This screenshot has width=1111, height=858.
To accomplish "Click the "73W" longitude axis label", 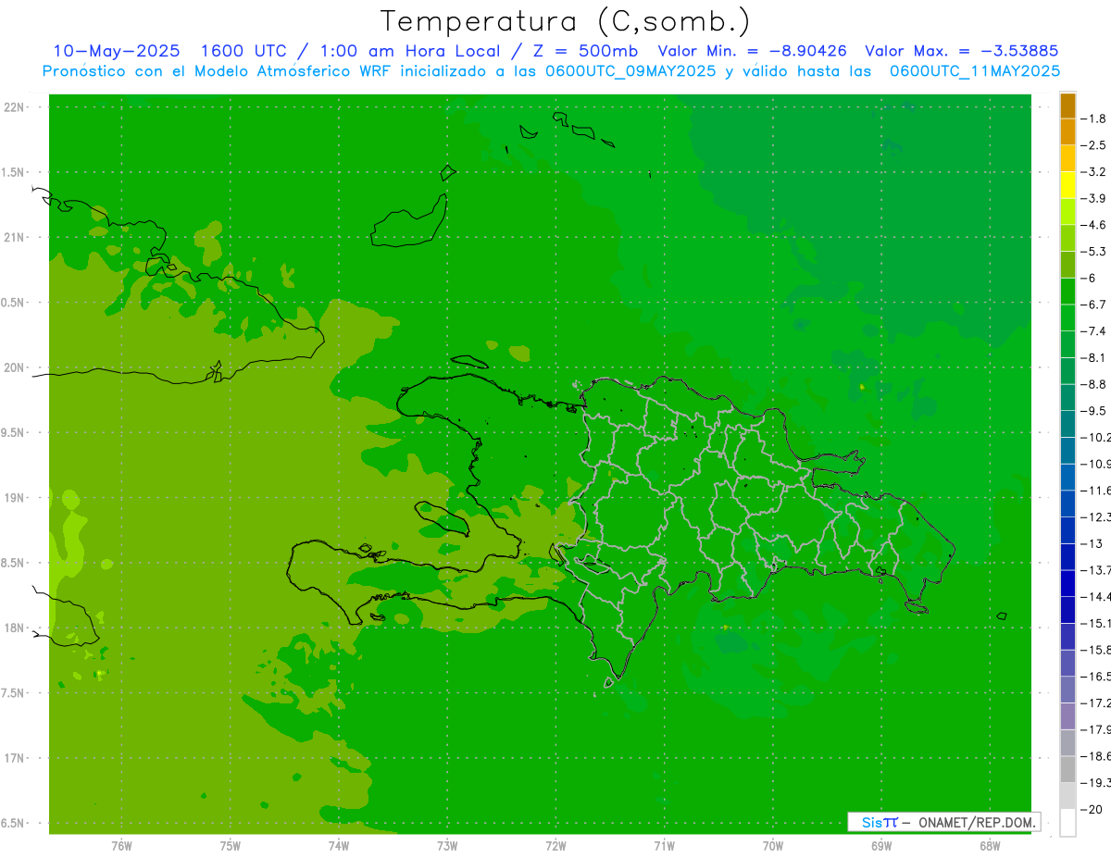I will pos(447,845).
